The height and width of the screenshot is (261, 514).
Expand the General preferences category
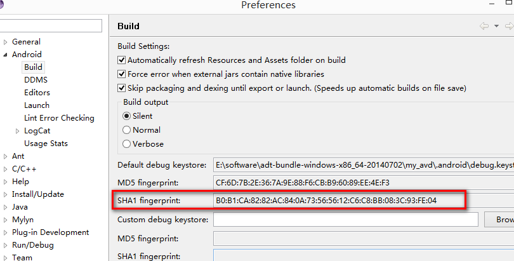click(5, 42)
